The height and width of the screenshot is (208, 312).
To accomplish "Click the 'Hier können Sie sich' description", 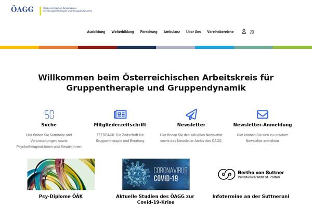I will 263,138.
